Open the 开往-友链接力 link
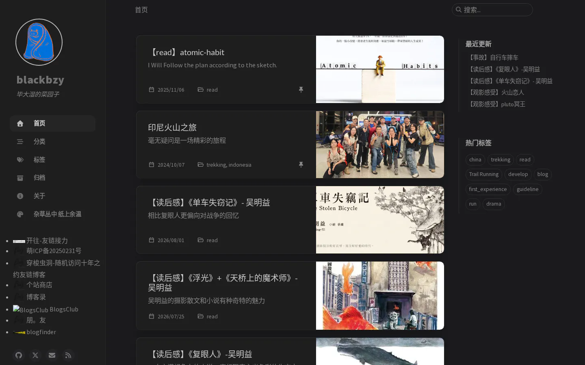 click(41, 241)
